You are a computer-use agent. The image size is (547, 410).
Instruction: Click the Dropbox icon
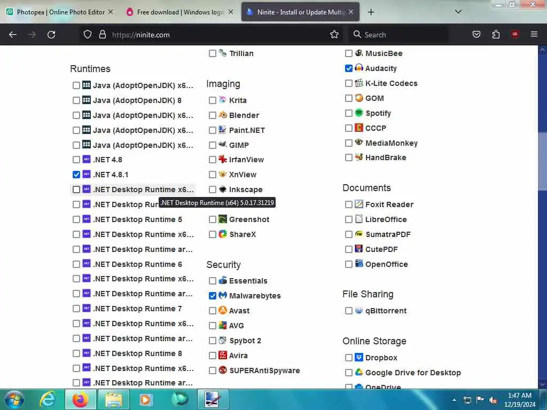tap(358, 357)
